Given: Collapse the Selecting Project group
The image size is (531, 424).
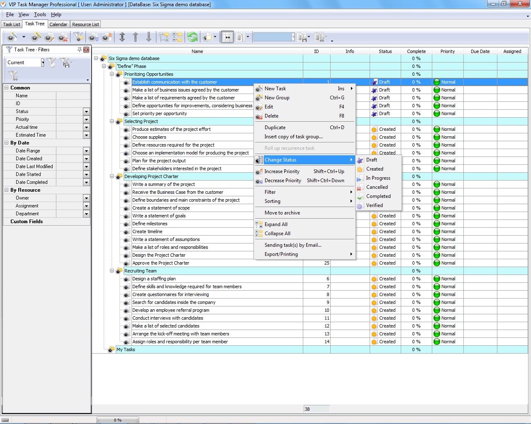Looking at the screenshot, I should coord(112,121).
